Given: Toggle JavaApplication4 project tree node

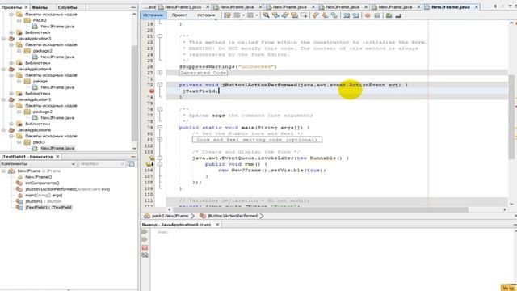Looking at the screenshot, I should 3,69.
